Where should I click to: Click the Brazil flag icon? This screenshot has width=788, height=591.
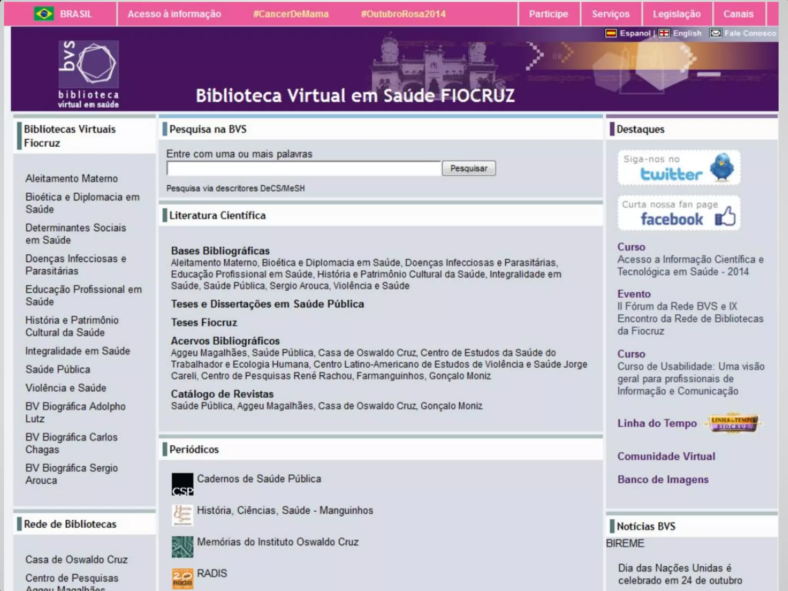pos(43,14)
